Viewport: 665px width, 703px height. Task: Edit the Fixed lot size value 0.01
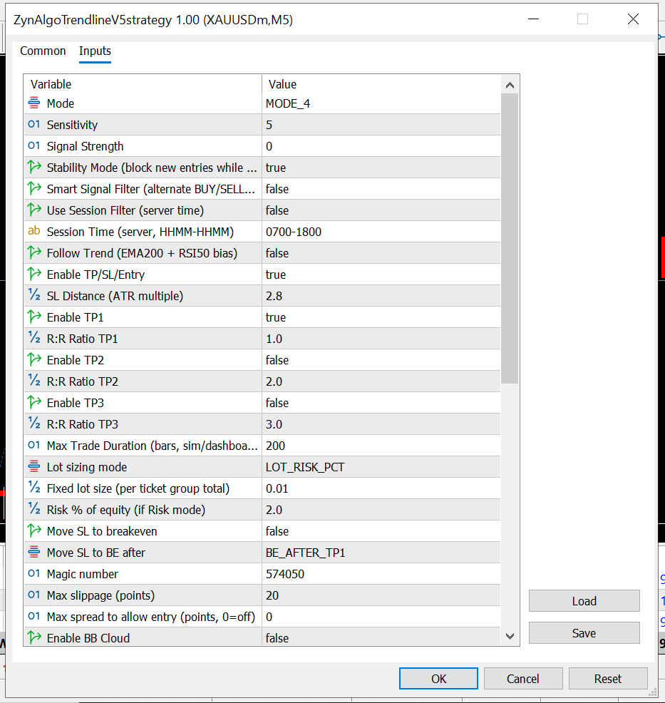(381, 488)
